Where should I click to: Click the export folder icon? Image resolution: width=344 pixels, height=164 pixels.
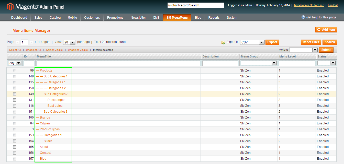tap(223, 42)
